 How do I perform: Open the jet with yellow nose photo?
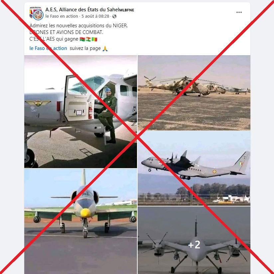tap(80, 221)
